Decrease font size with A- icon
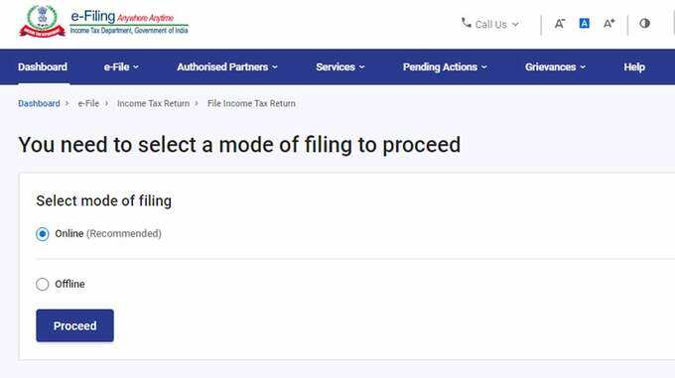 [560, 24]
